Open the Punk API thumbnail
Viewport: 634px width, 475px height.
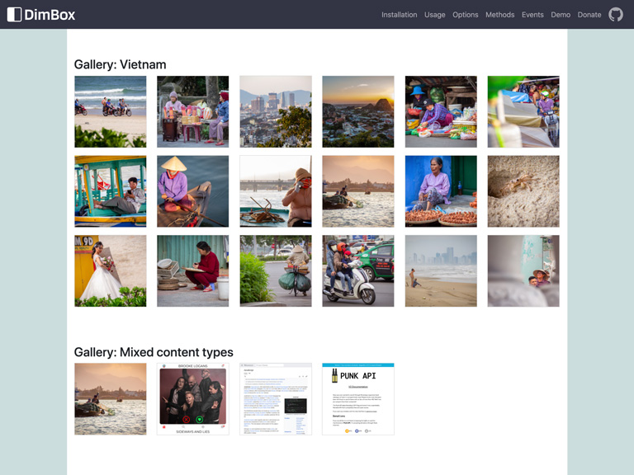[x=358, y=399]
